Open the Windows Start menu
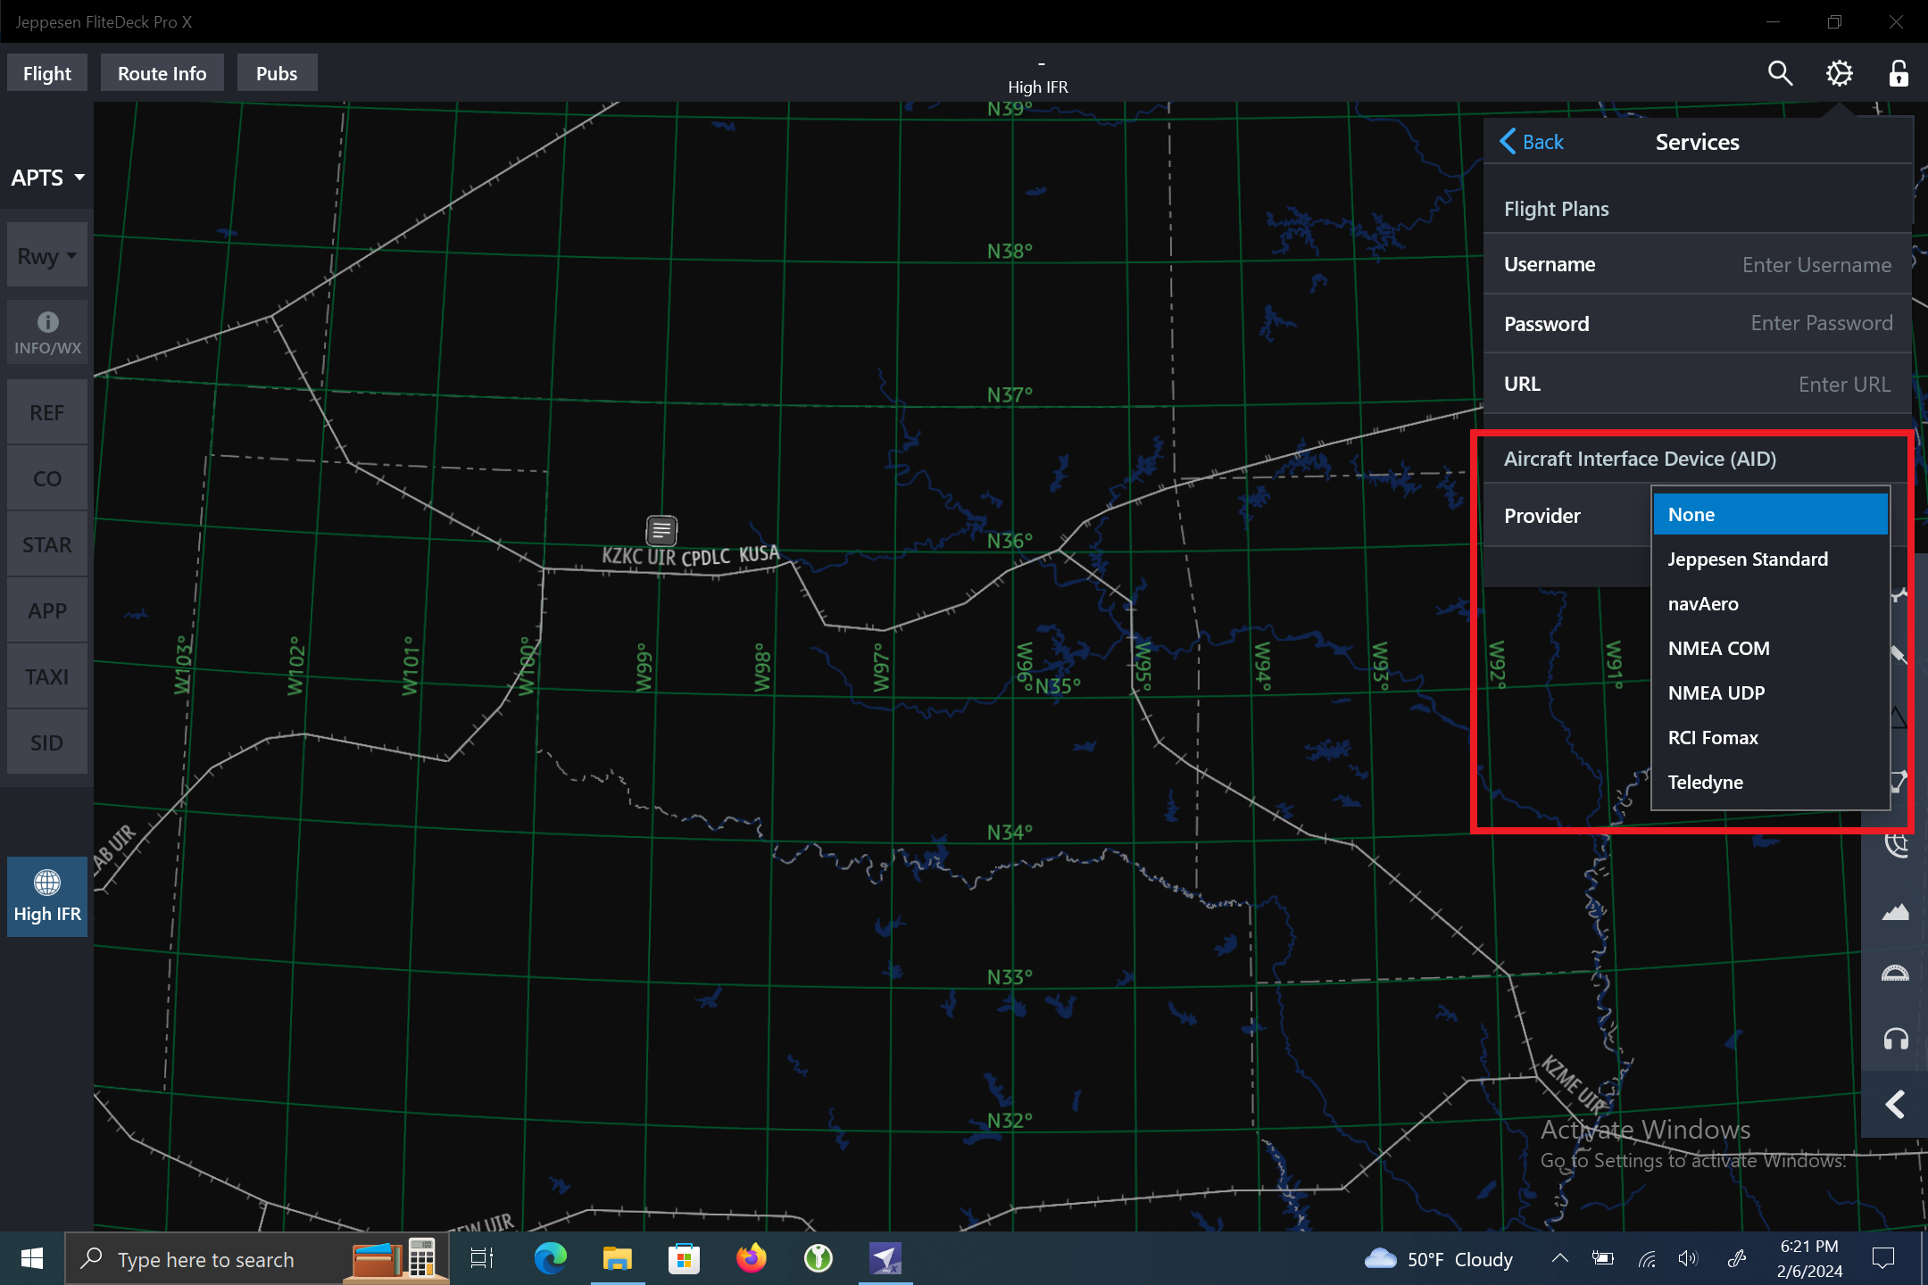 tap(32, 1259)
